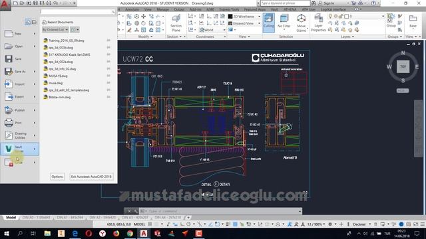
Task: Close the command line with X icon
Action: pyautogui.click(x=129, y=211)
